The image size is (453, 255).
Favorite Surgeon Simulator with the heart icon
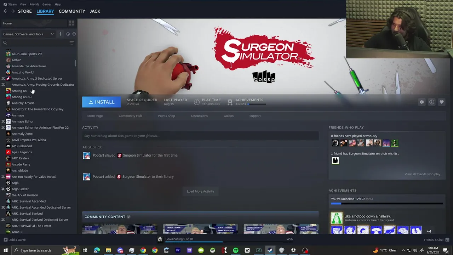click(442, 102)
